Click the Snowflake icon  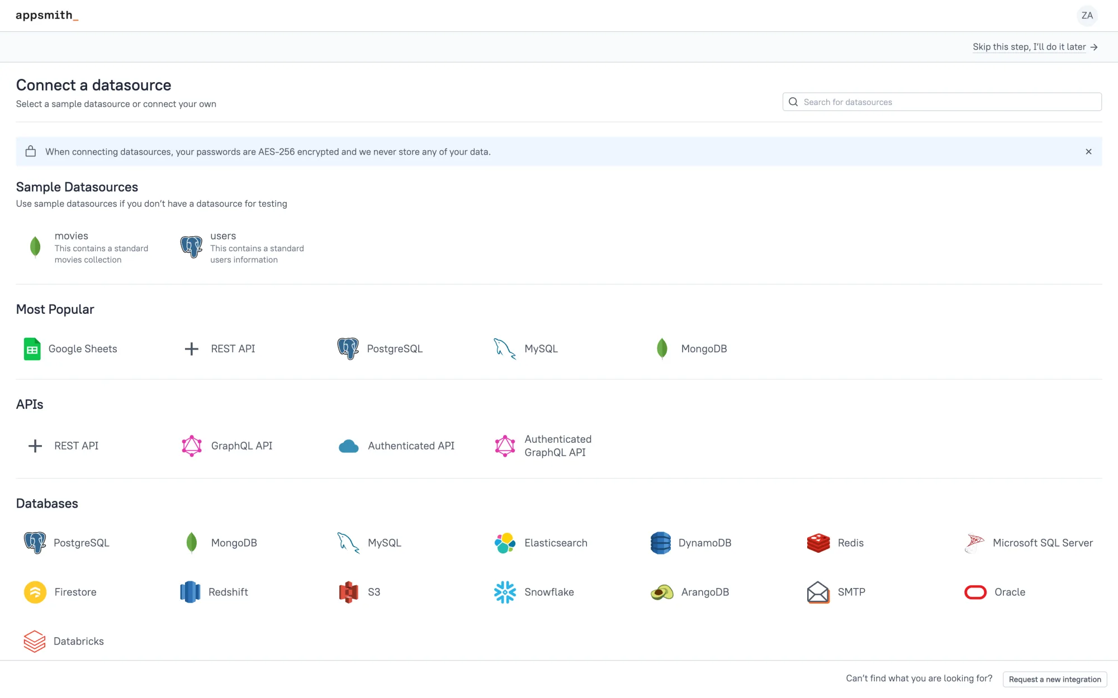(x=505, y=592)
